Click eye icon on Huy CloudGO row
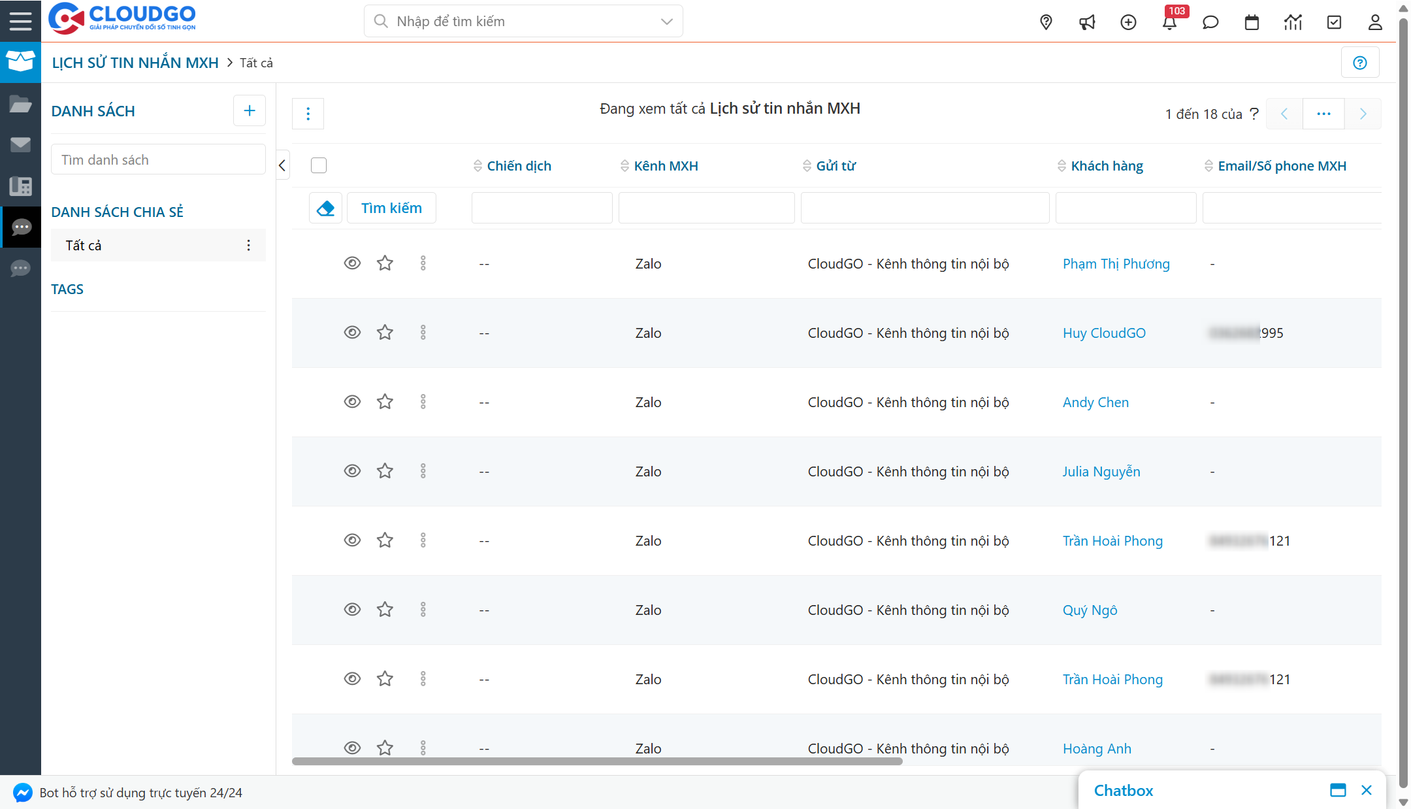This screenshot has width=1411, height=809. tap(352, 333)
